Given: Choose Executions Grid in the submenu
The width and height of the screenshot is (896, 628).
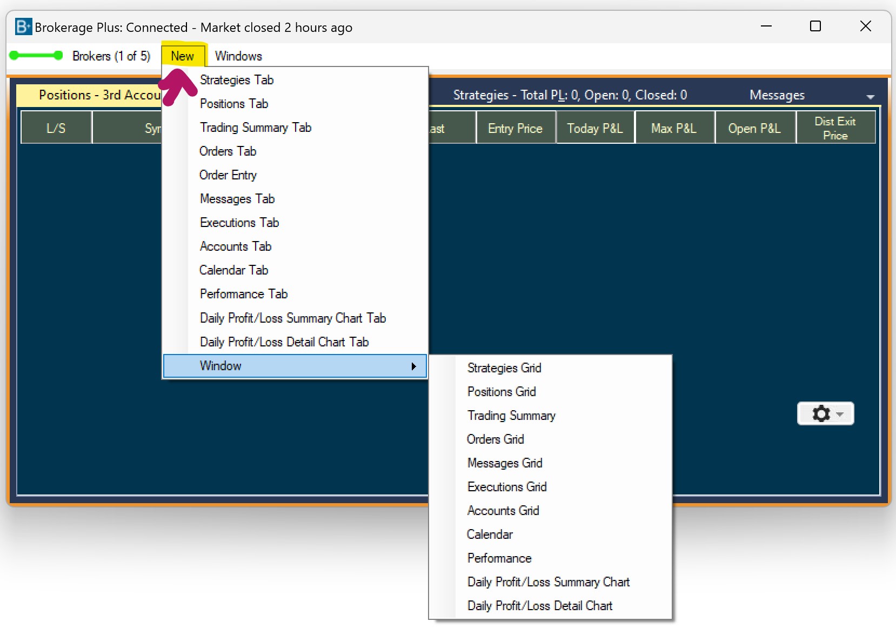Looking at the screenshot, I should 506,487.
